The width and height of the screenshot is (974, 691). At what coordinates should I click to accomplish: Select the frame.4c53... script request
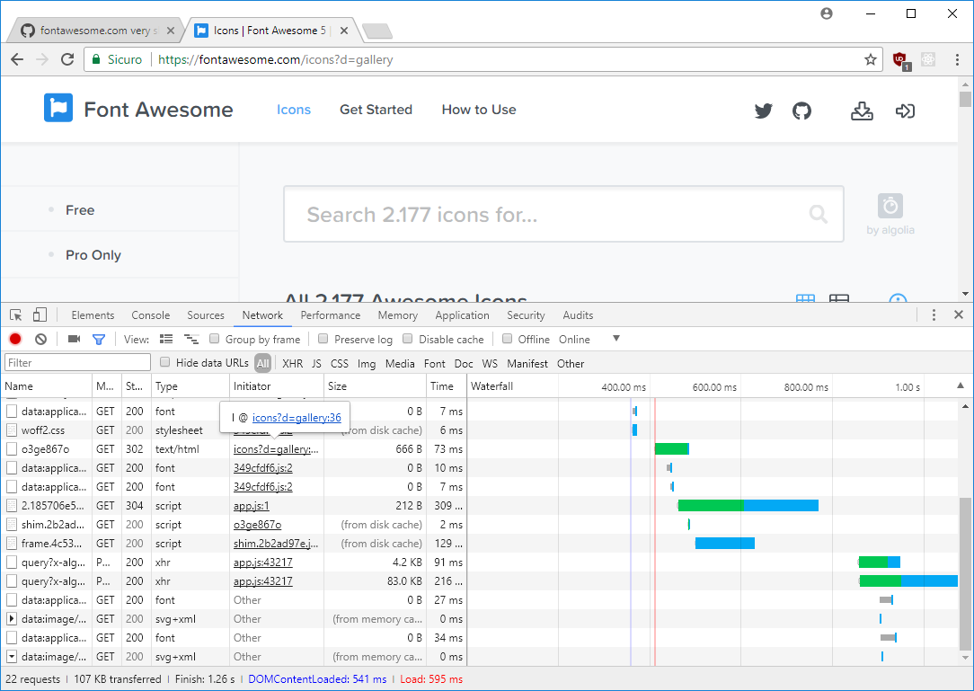pos(233,543)
